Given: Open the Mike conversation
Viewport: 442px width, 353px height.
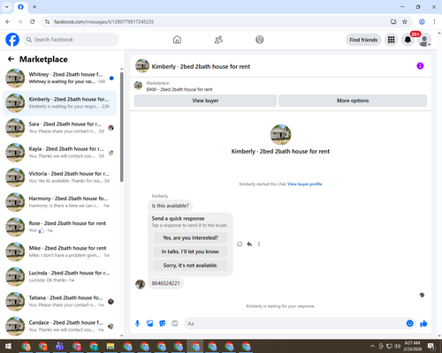Looking at the screenshot, I should tap(59, 252).
